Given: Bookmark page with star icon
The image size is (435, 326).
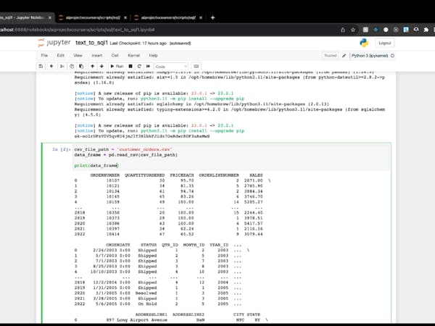Looking at the screenshot, I should [353, 30].
